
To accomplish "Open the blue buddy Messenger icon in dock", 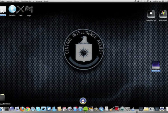I will tap(54, 109).
